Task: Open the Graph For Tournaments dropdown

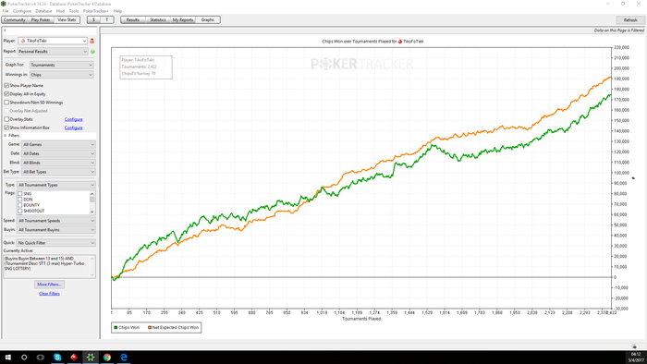Action: pos(62,65)
